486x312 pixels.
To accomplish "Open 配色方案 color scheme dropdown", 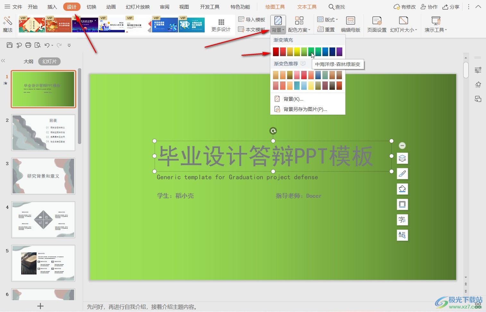I will (299, 24).
